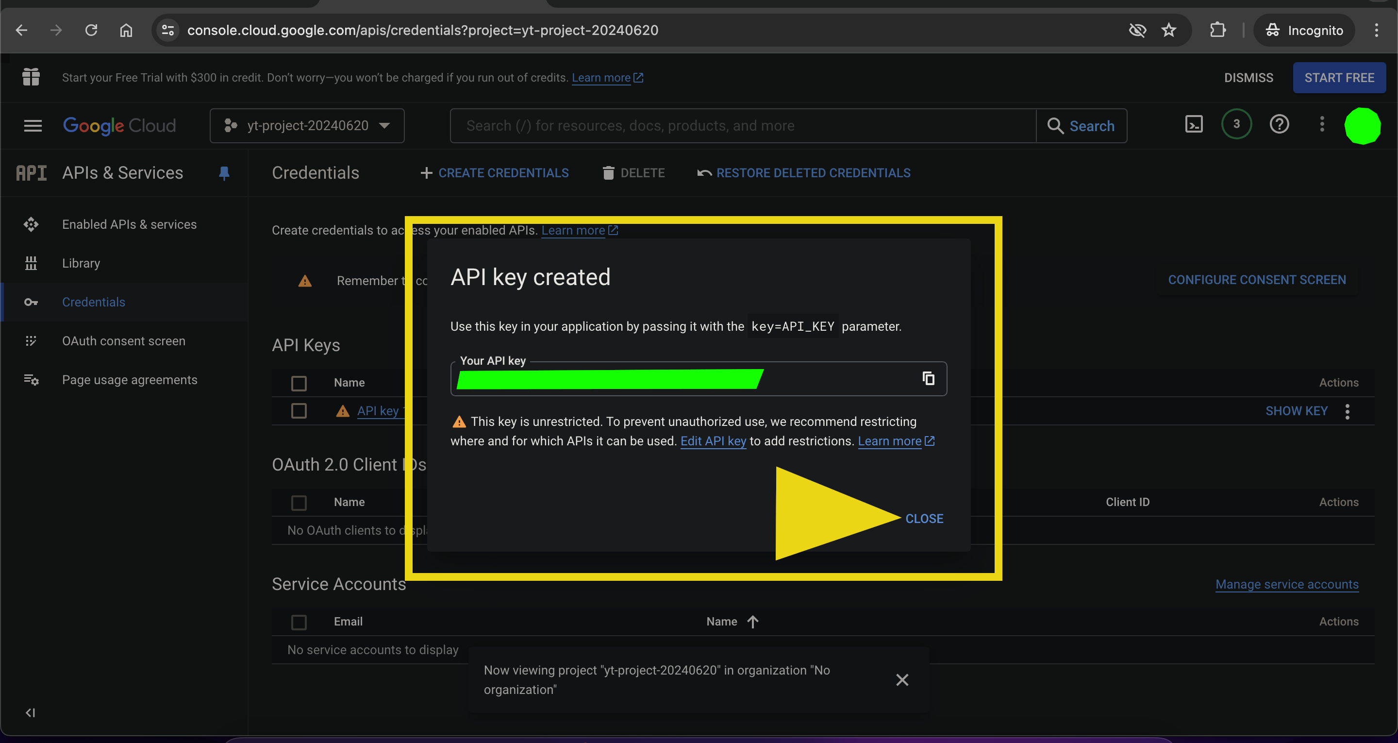The height and width of the screenshot is (743, 1398).
Task: Click CONFIGURE CONSENT SCREEN button
Action: [x=1257, y=280]
